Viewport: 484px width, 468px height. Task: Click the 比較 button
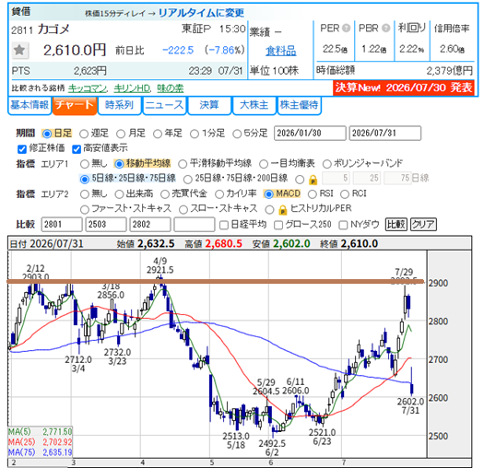pos(396,224)
